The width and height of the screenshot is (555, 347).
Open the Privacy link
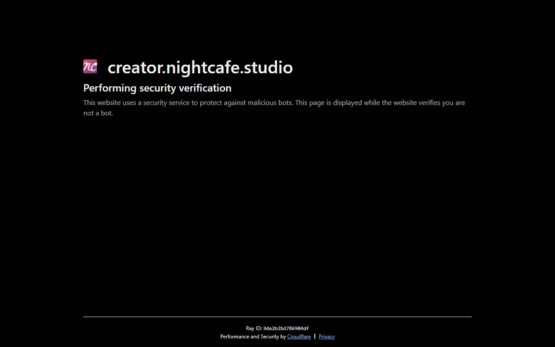[326, 337]
